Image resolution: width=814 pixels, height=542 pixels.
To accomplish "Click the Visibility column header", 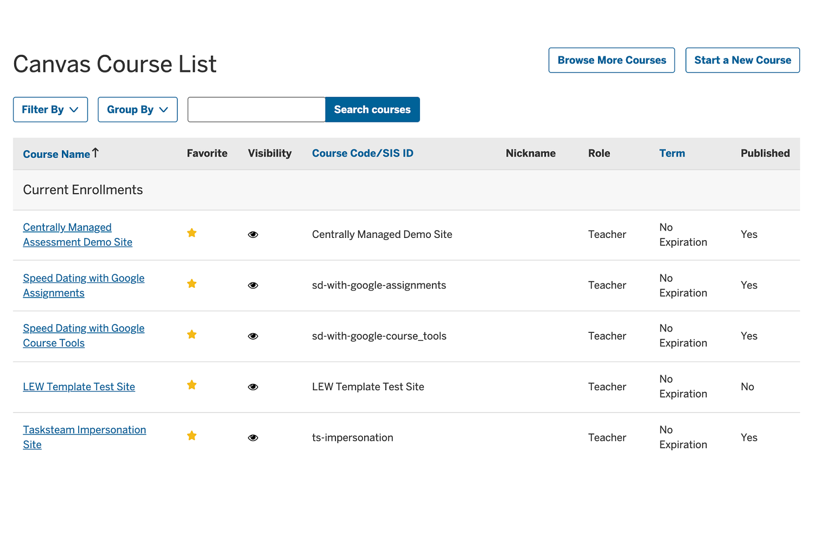I will 270,153.
